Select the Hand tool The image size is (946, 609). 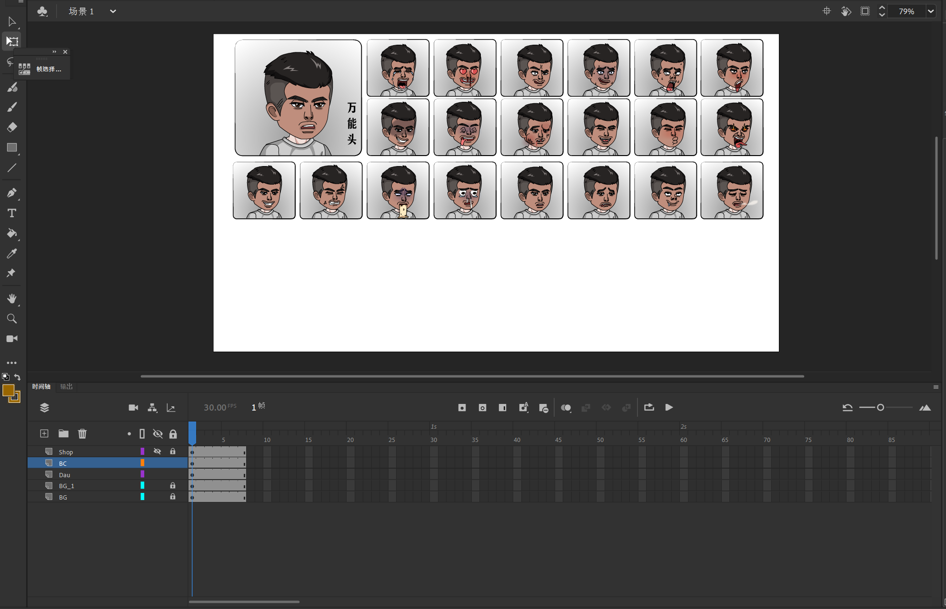[12, 298]
